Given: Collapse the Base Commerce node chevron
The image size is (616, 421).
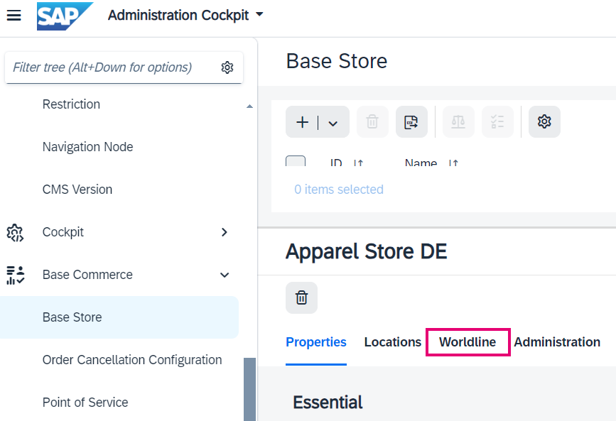Looking at the screenshot, I should (225, 275).
